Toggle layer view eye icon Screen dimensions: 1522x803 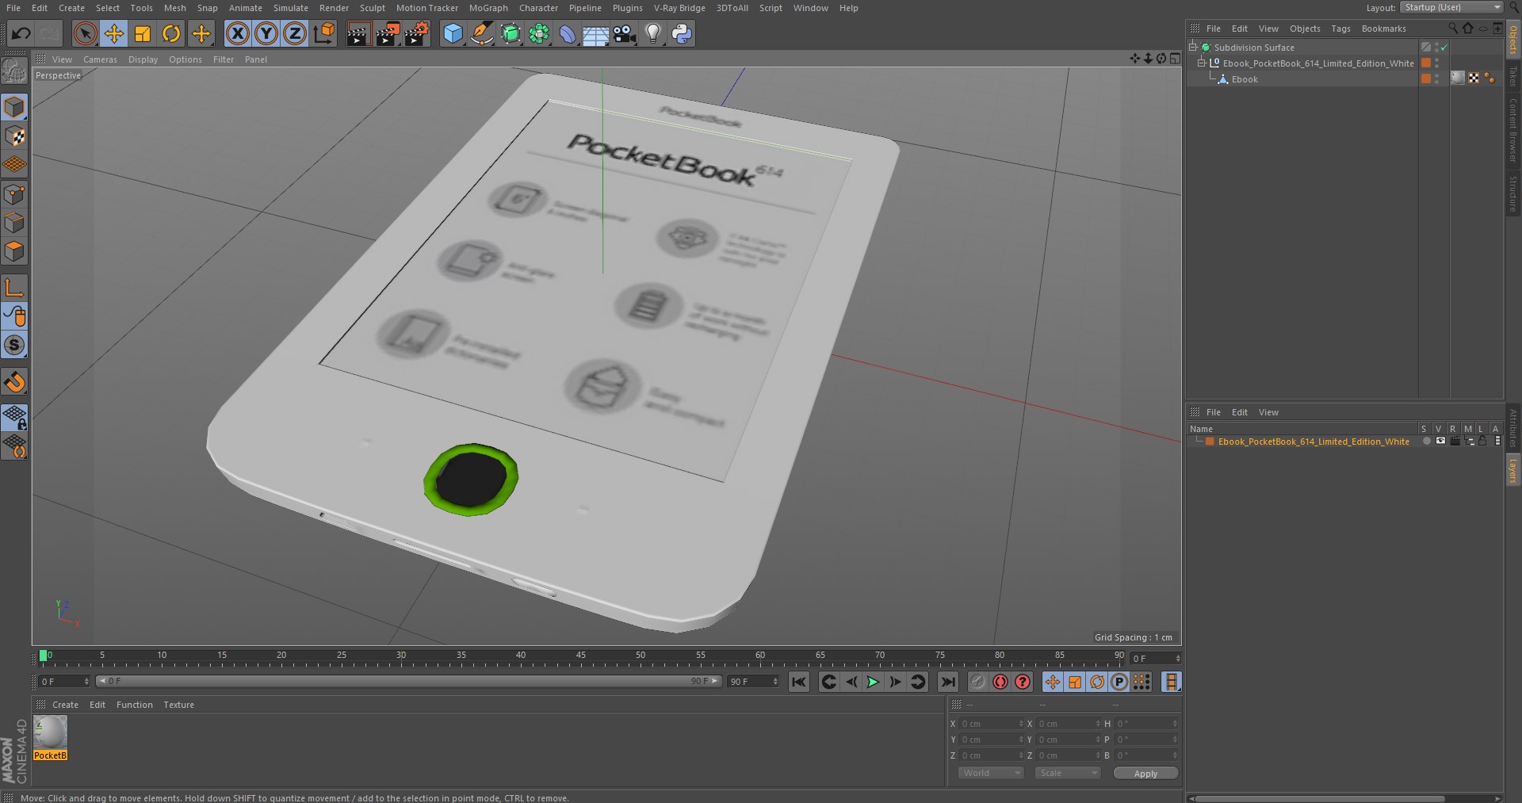tap(1440, 442)
